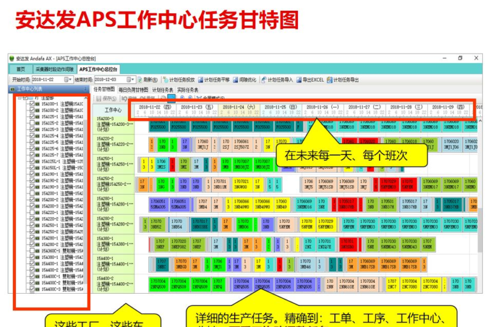Click the 刷新(R) refresh toolbar button
Screen dimensions: 491x327
pos(148,80)
